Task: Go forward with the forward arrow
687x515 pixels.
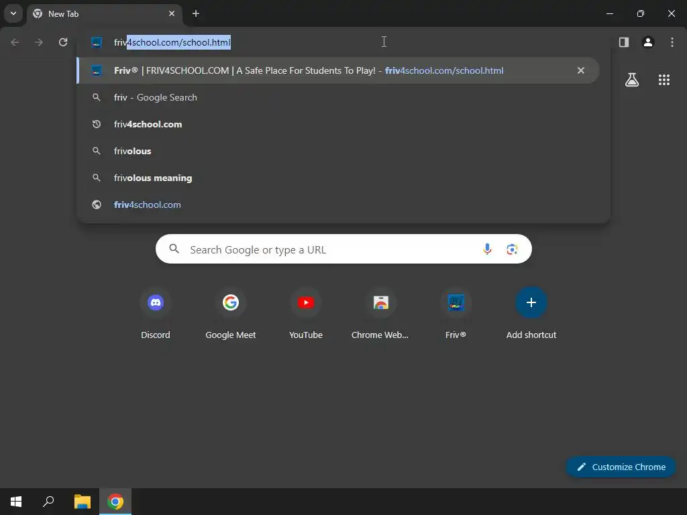Action: click(x=39, y=42)
